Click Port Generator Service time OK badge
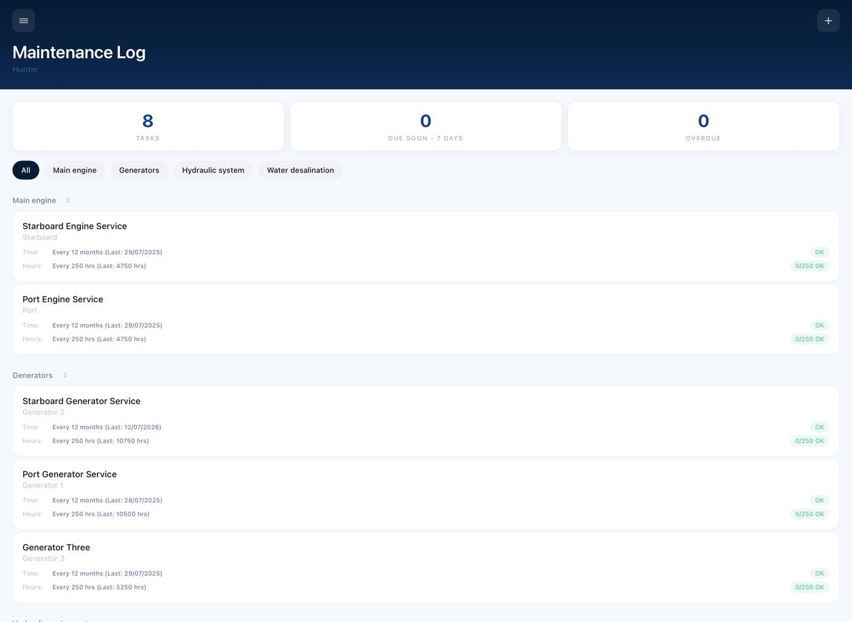This screenshot has width=852, height=622. click(819, 500)
